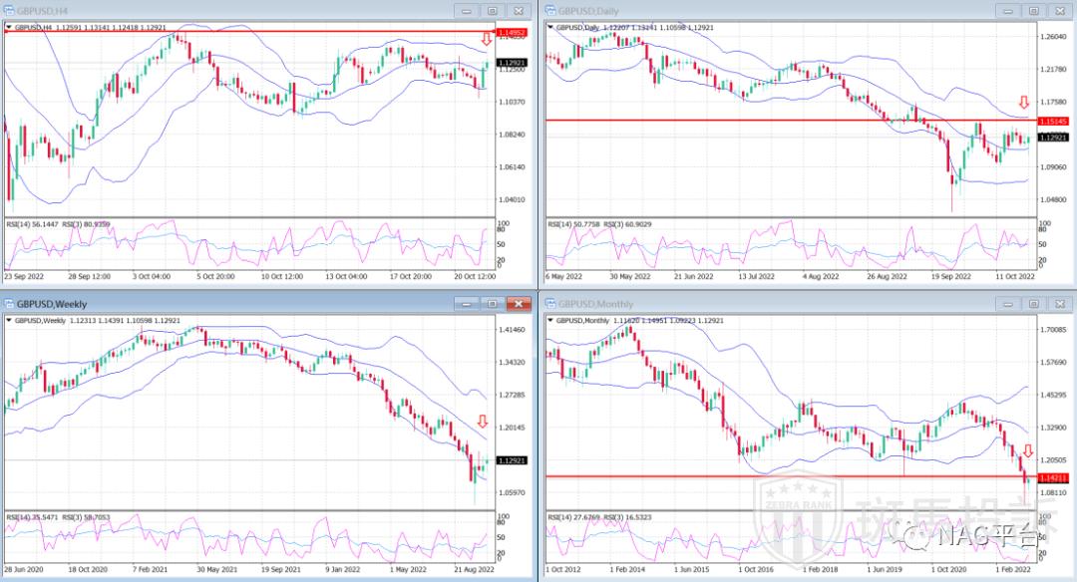Maximize the GBPUSD,Daily chart window
This screenshot has width=1077, height=582.
pyautogui.click(x=1033, y=10)
